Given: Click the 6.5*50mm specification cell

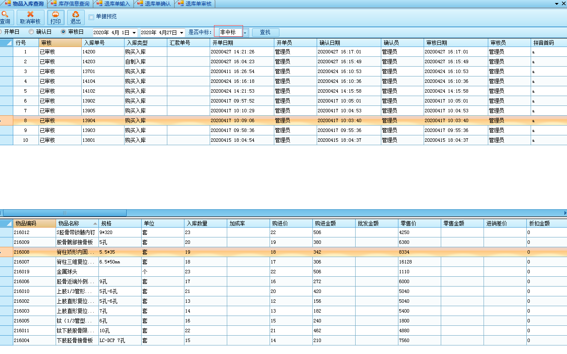Looking at the screenshot, I should (120, 262).
